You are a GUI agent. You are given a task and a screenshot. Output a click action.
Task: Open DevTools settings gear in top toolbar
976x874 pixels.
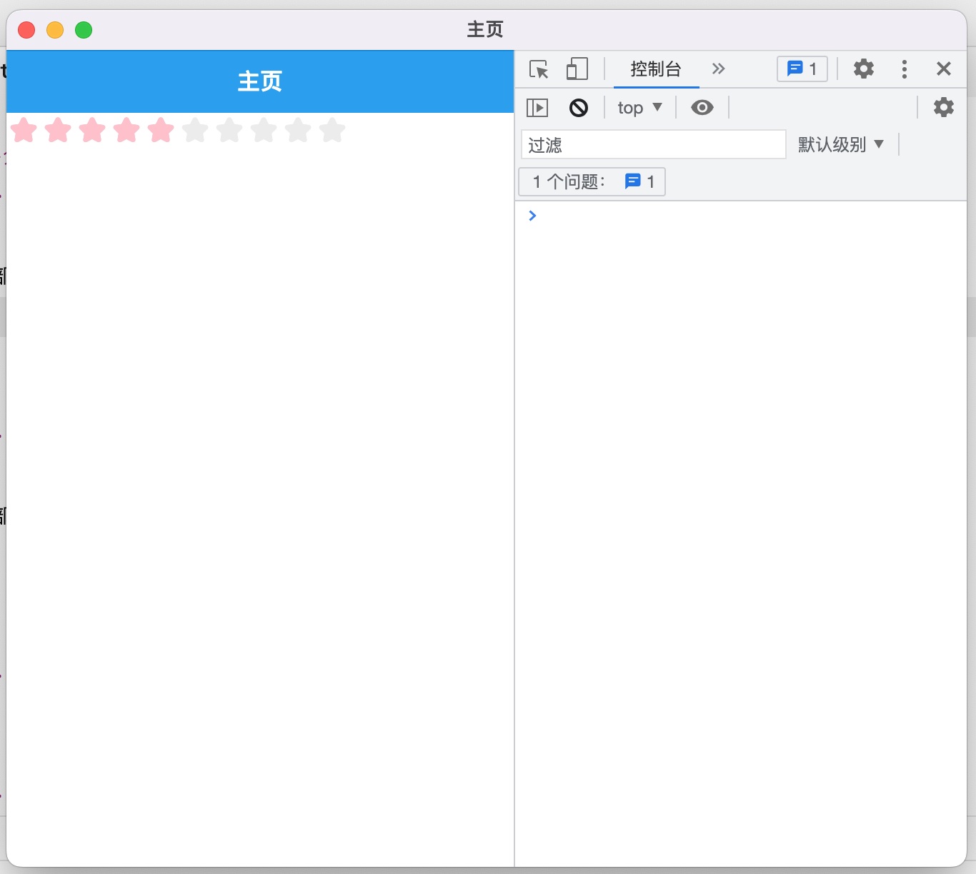click(864, 69)
